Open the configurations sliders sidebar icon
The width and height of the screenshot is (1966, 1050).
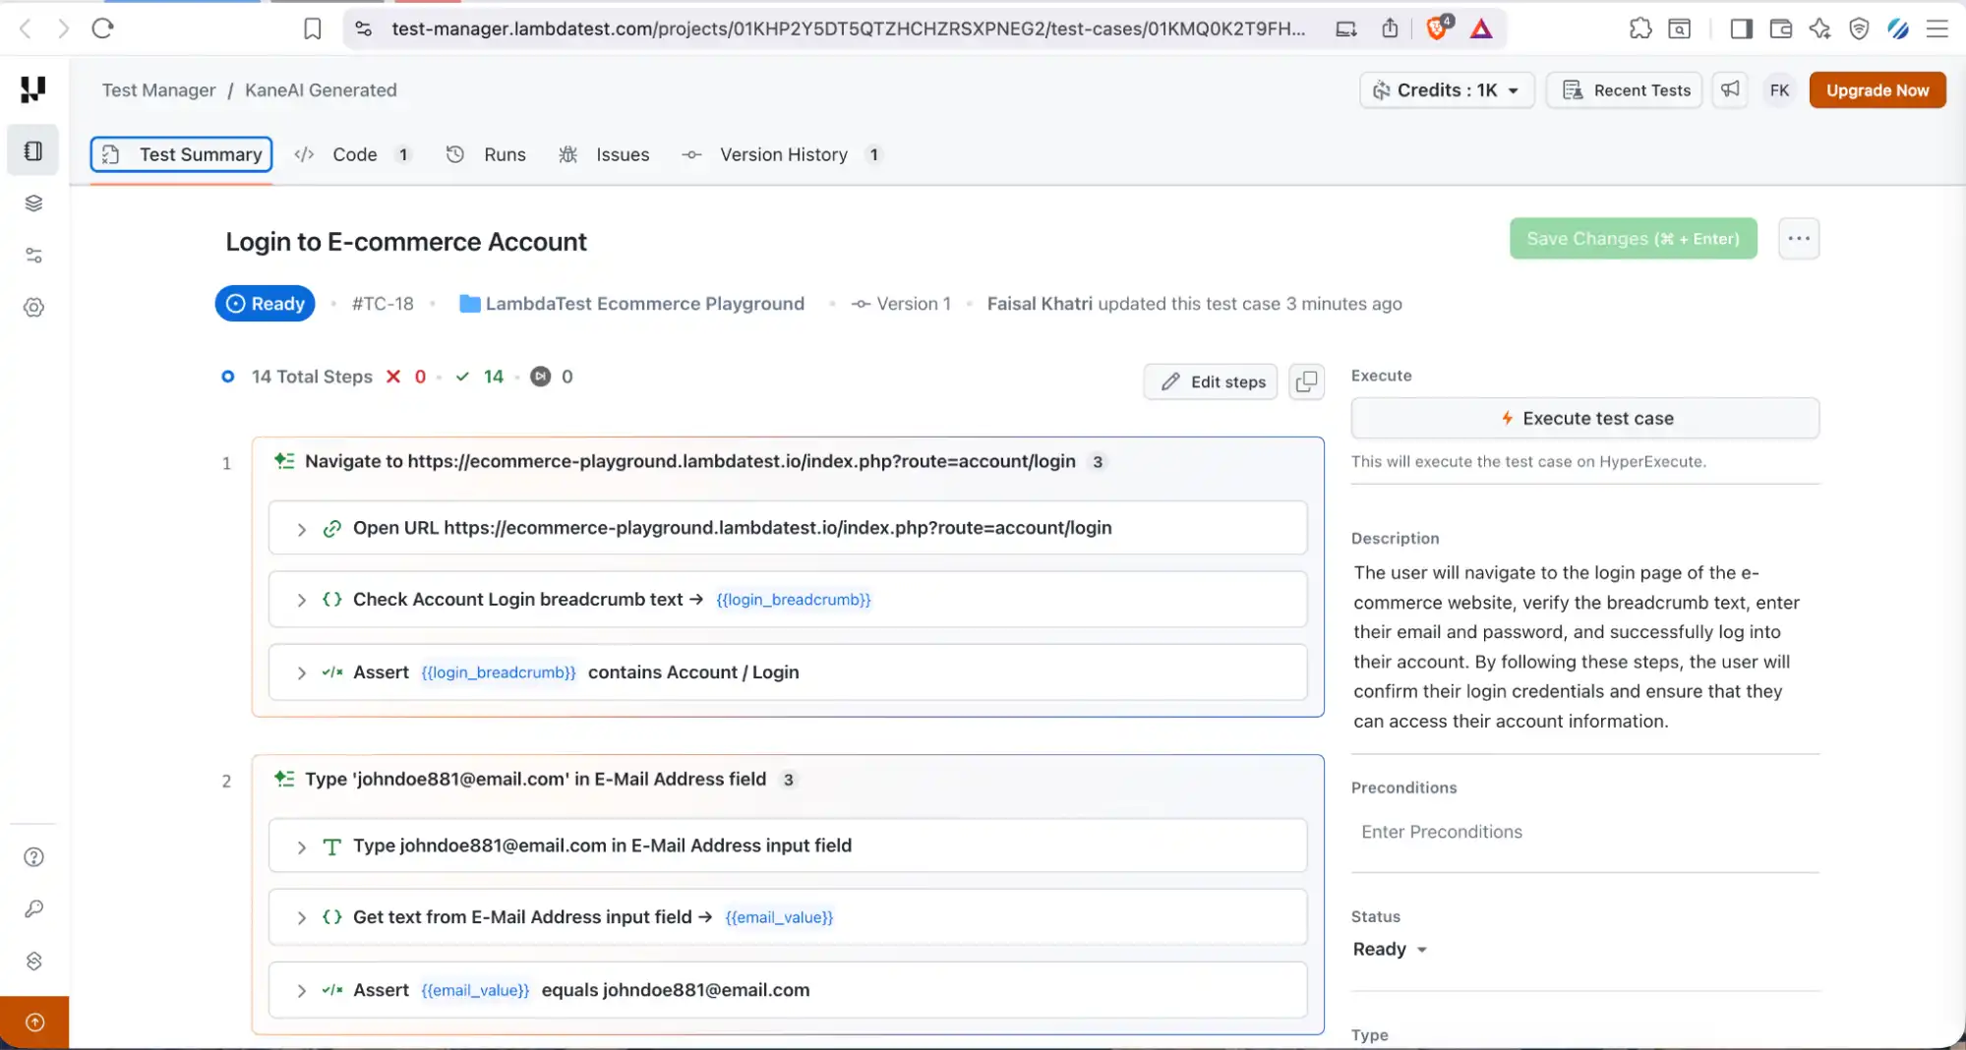(33, 256)
